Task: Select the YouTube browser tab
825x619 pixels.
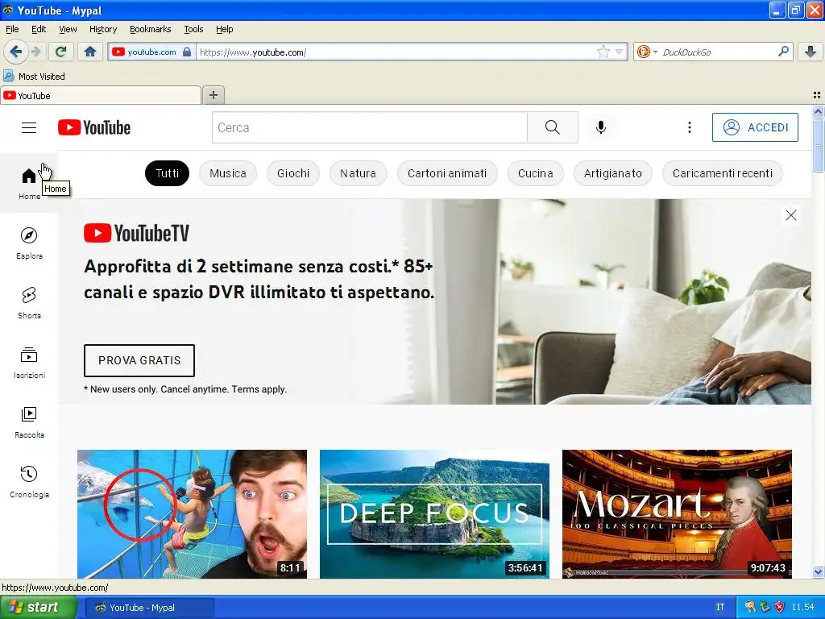Action: point(101,95)
